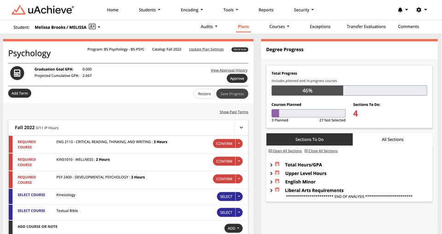Click the Open All Sections link

point(287,151)
